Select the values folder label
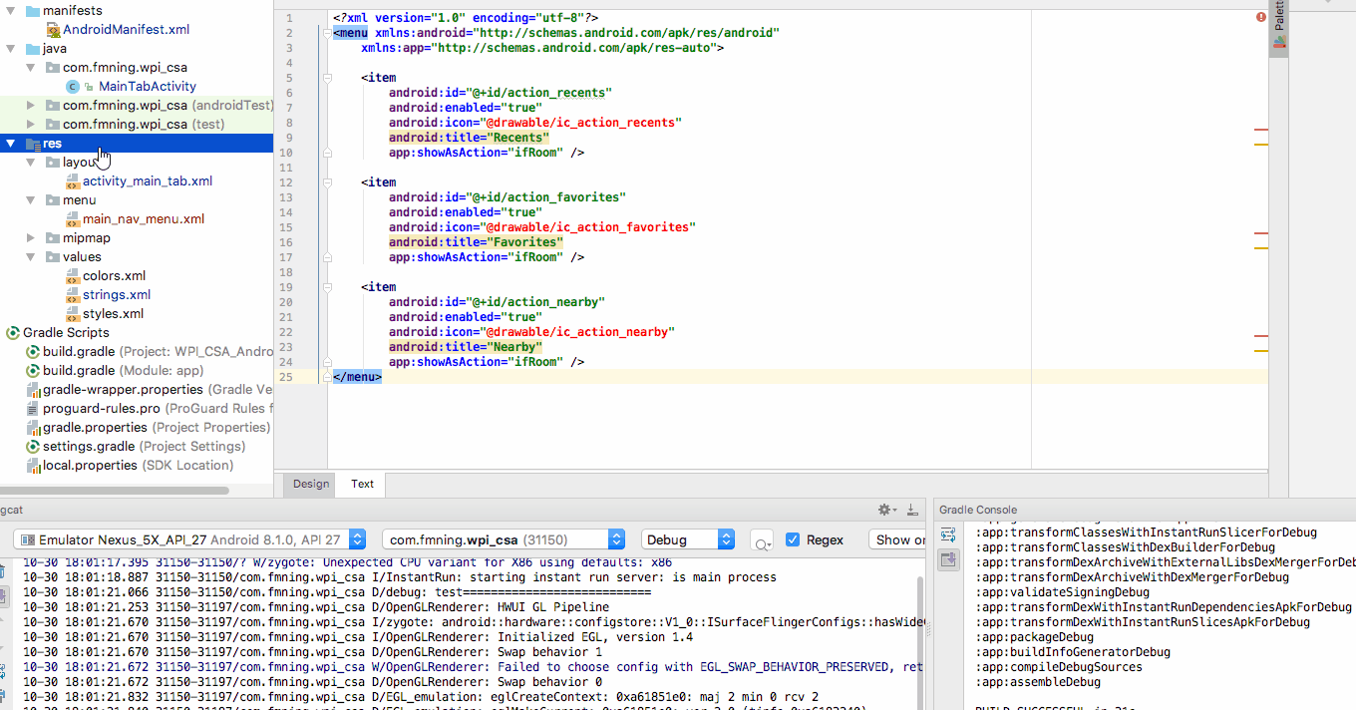The width and height of the screenshot is (1356, 710). (82, 257)
